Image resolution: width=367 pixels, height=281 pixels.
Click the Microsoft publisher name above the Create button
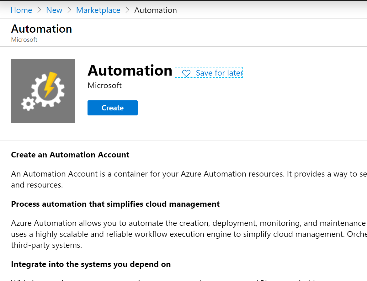105,85
